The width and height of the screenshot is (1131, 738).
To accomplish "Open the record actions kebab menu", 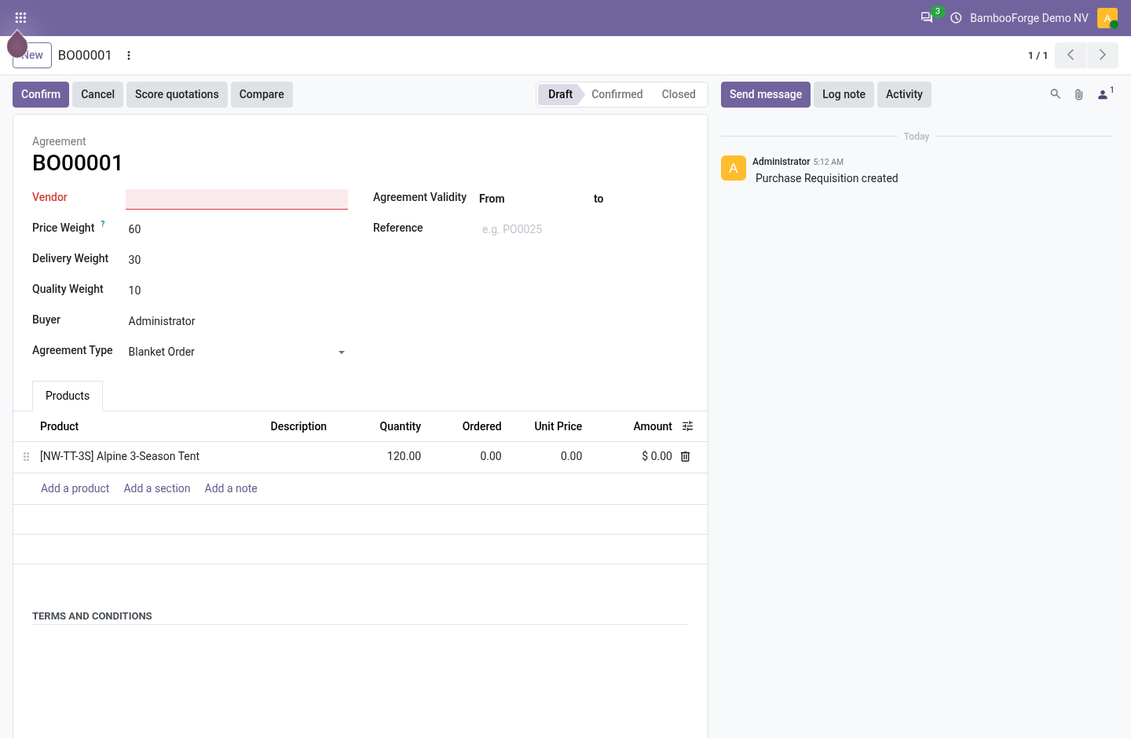I will coord(129,56).
